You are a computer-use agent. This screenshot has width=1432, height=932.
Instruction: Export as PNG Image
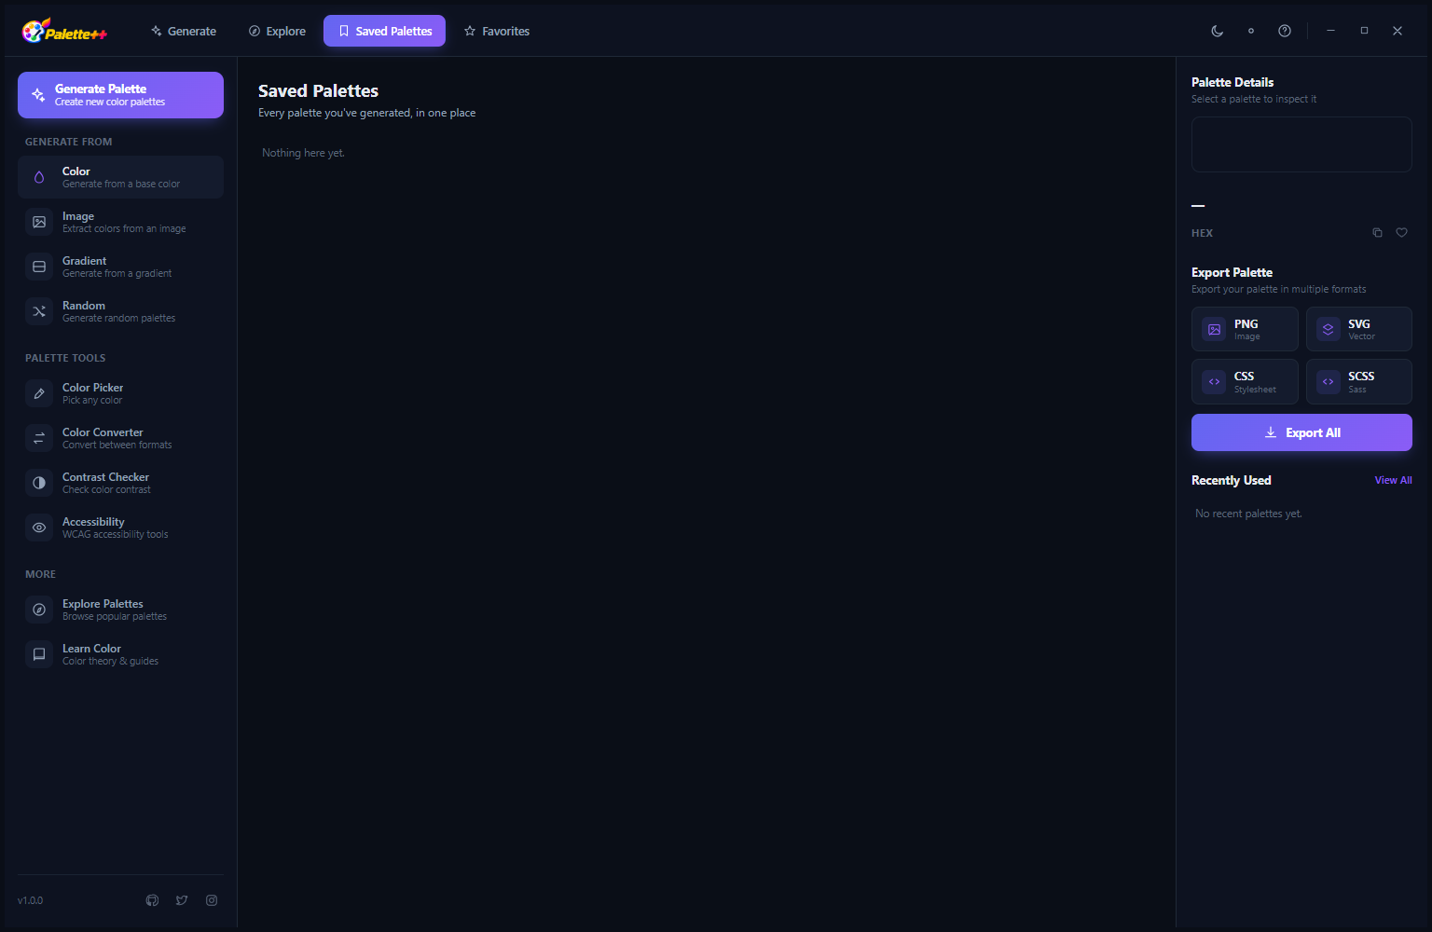(1245, 329)
